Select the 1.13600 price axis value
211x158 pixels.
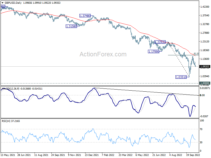coord(205,59)
